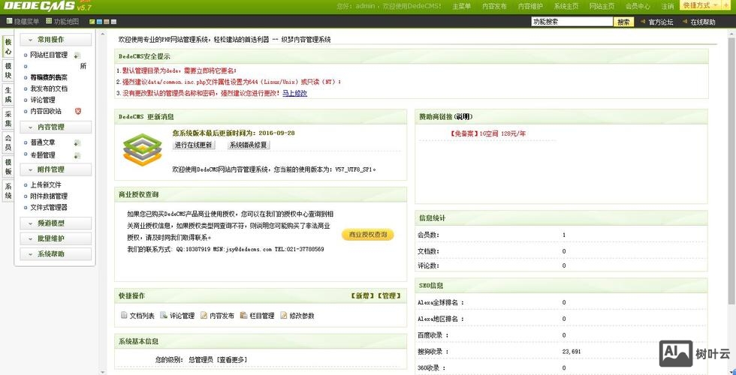The image size is (736, 375).
Task: Click 评论管理 shortcut icon in 快捷操作
Action: [x=164, y=316]
